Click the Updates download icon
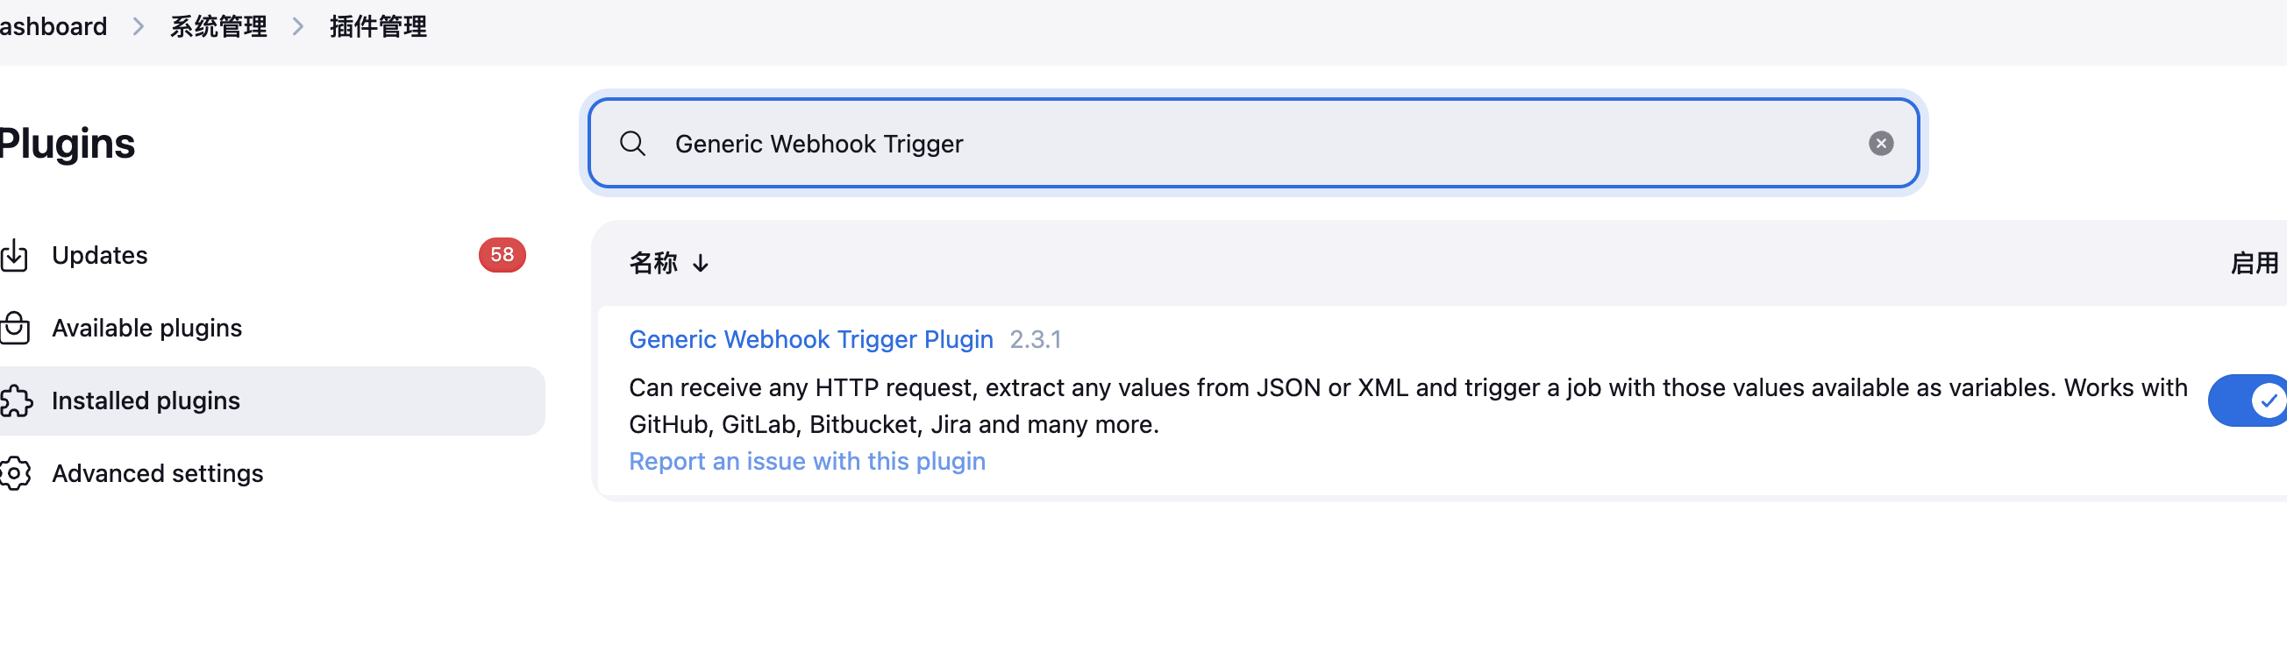 15,255
